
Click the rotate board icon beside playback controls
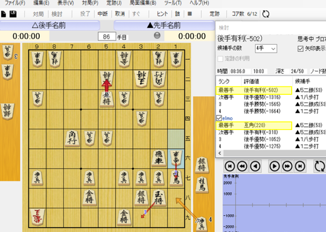tap(319, 166)
